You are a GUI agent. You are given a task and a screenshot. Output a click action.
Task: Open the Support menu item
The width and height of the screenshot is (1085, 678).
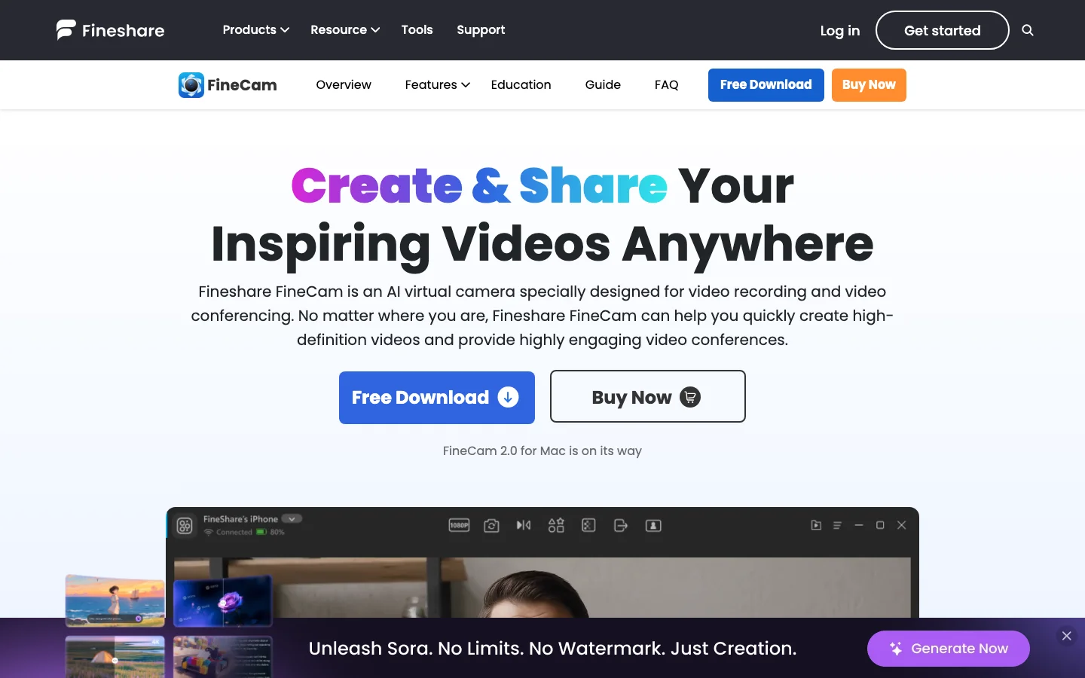click(481, 30)
